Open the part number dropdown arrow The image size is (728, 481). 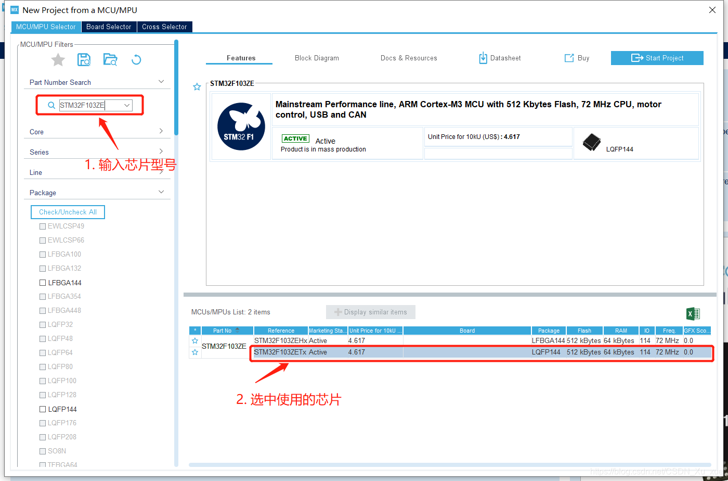coord(127,105)
